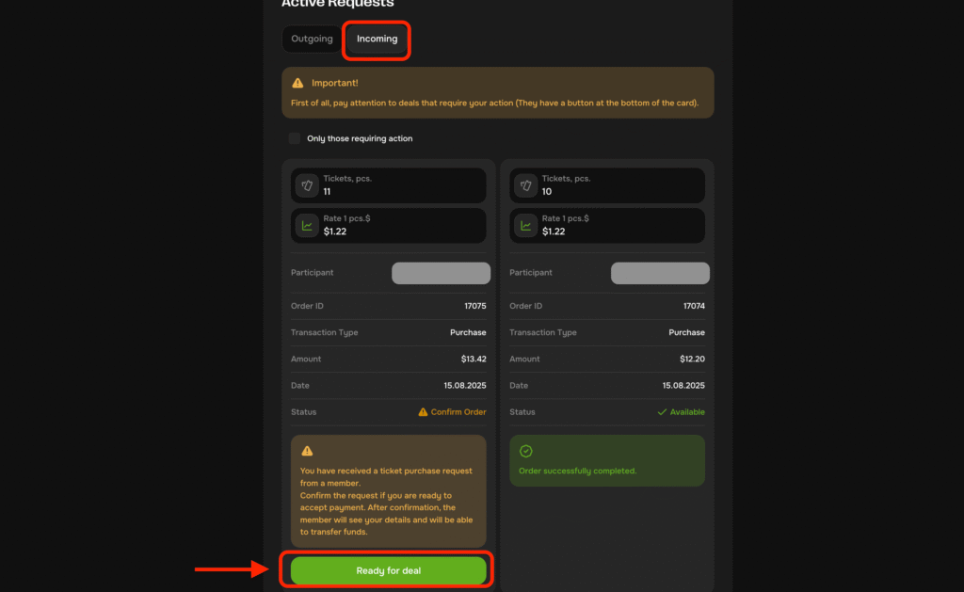Click tickets icon in the 10-ticket card
Image resolution: width=964 pixels, height=592 pixels.
point(525,185)
